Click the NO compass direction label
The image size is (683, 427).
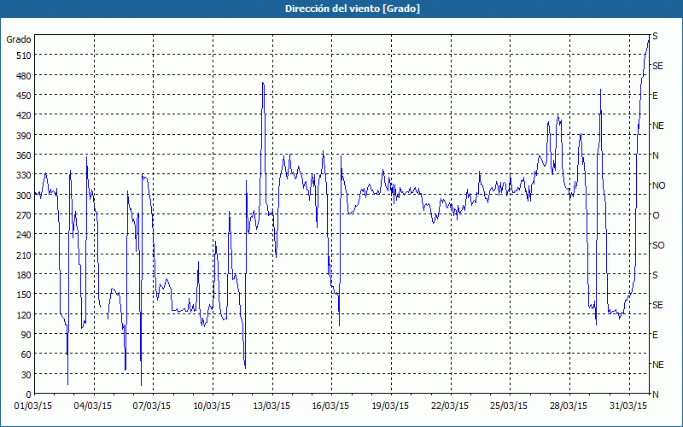(x=659, y=185)
